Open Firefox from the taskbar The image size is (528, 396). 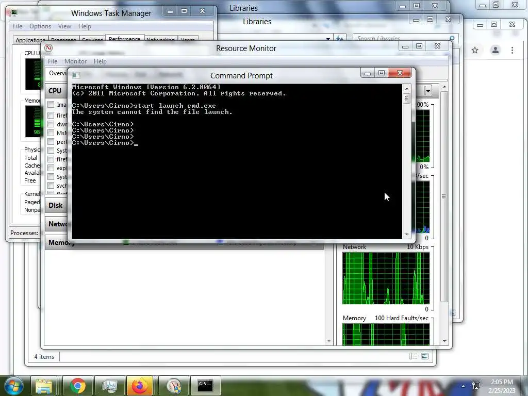139,386
